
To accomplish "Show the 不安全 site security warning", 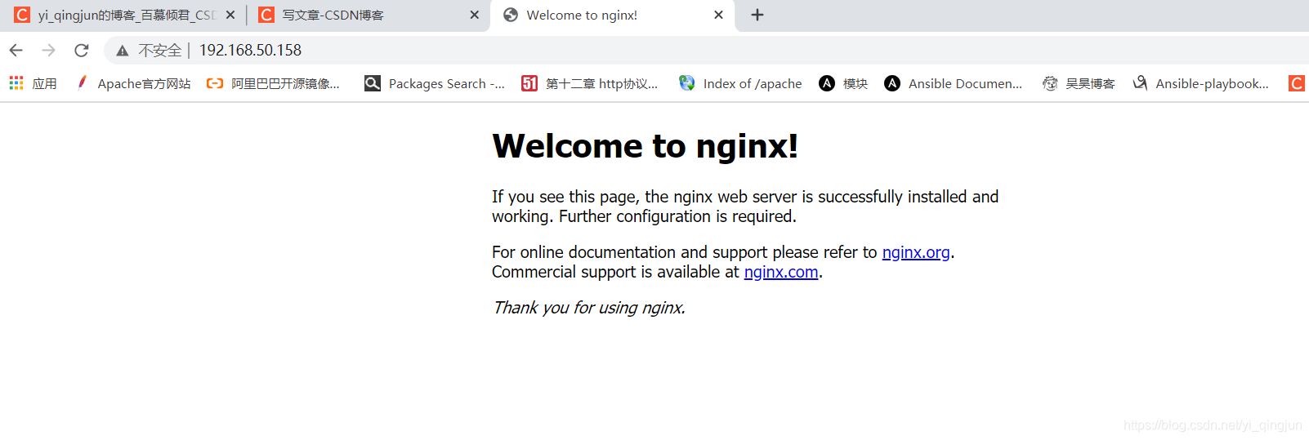I will [152, 51].
